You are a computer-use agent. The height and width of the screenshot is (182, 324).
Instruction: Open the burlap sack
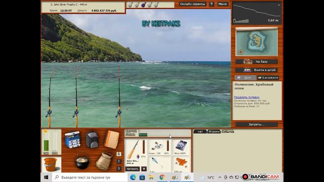point(104,161)
